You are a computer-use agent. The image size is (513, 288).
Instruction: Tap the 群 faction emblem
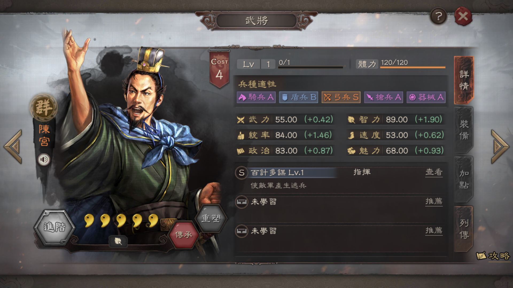(x=44, y=107)
